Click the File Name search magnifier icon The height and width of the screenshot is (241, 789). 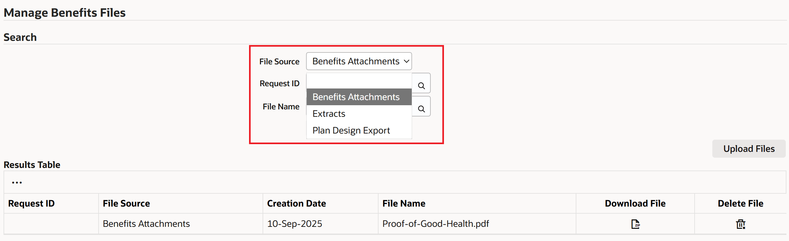421,108
